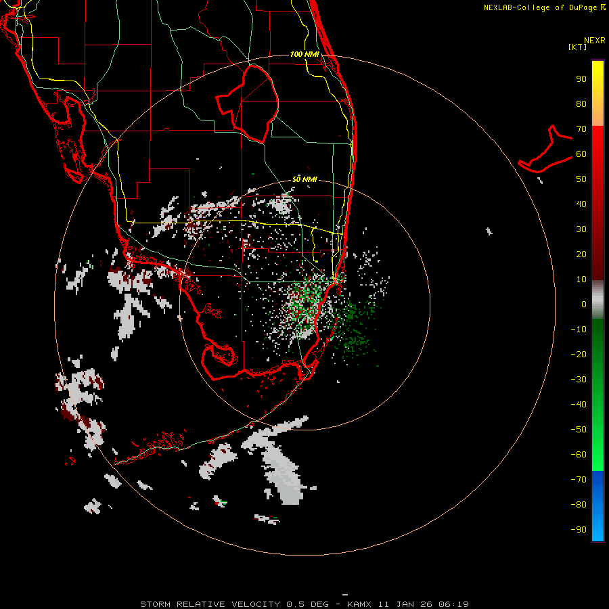Click the KAMX station identifier

click(359, 604)
